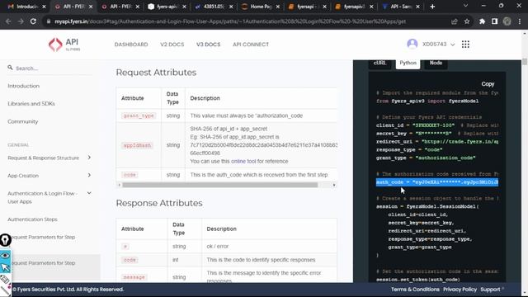
Task: Click the search magnifier icon in sidebar
Action: [10, 68]
